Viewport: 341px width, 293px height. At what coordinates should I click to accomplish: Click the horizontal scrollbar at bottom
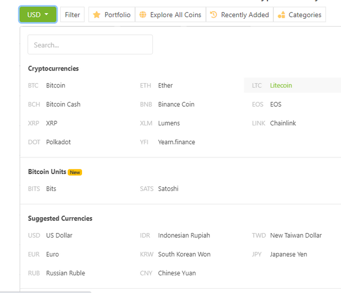coord(45,291)
